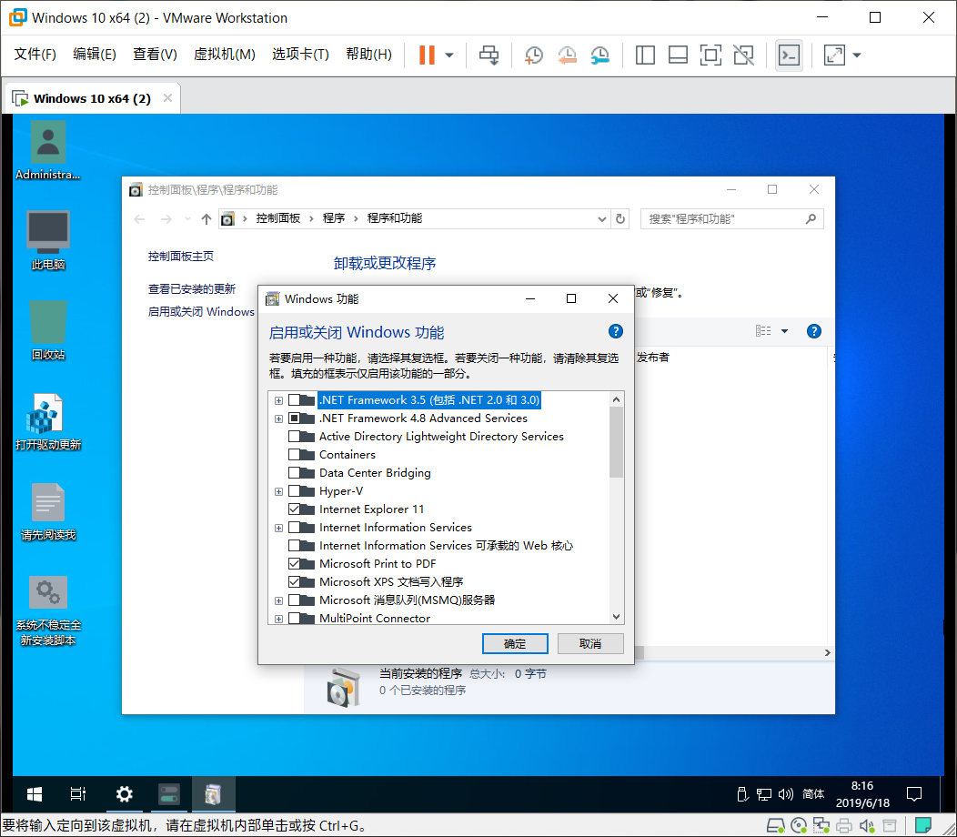957x837 pixels.
Task: Expand the Internet Information Services node
Action: click(x=279, y=528)
